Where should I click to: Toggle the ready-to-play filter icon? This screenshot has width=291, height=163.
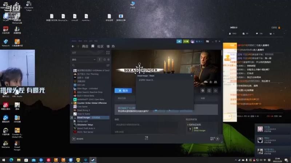pos(108,59)
